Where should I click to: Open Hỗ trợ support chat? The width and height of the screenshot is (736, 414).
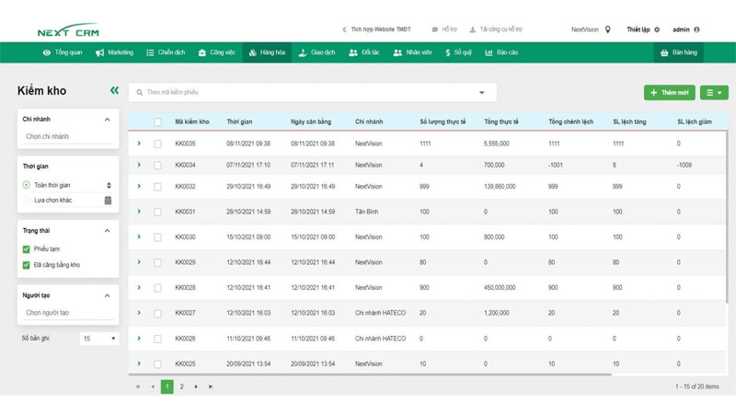tap(444, 29)
